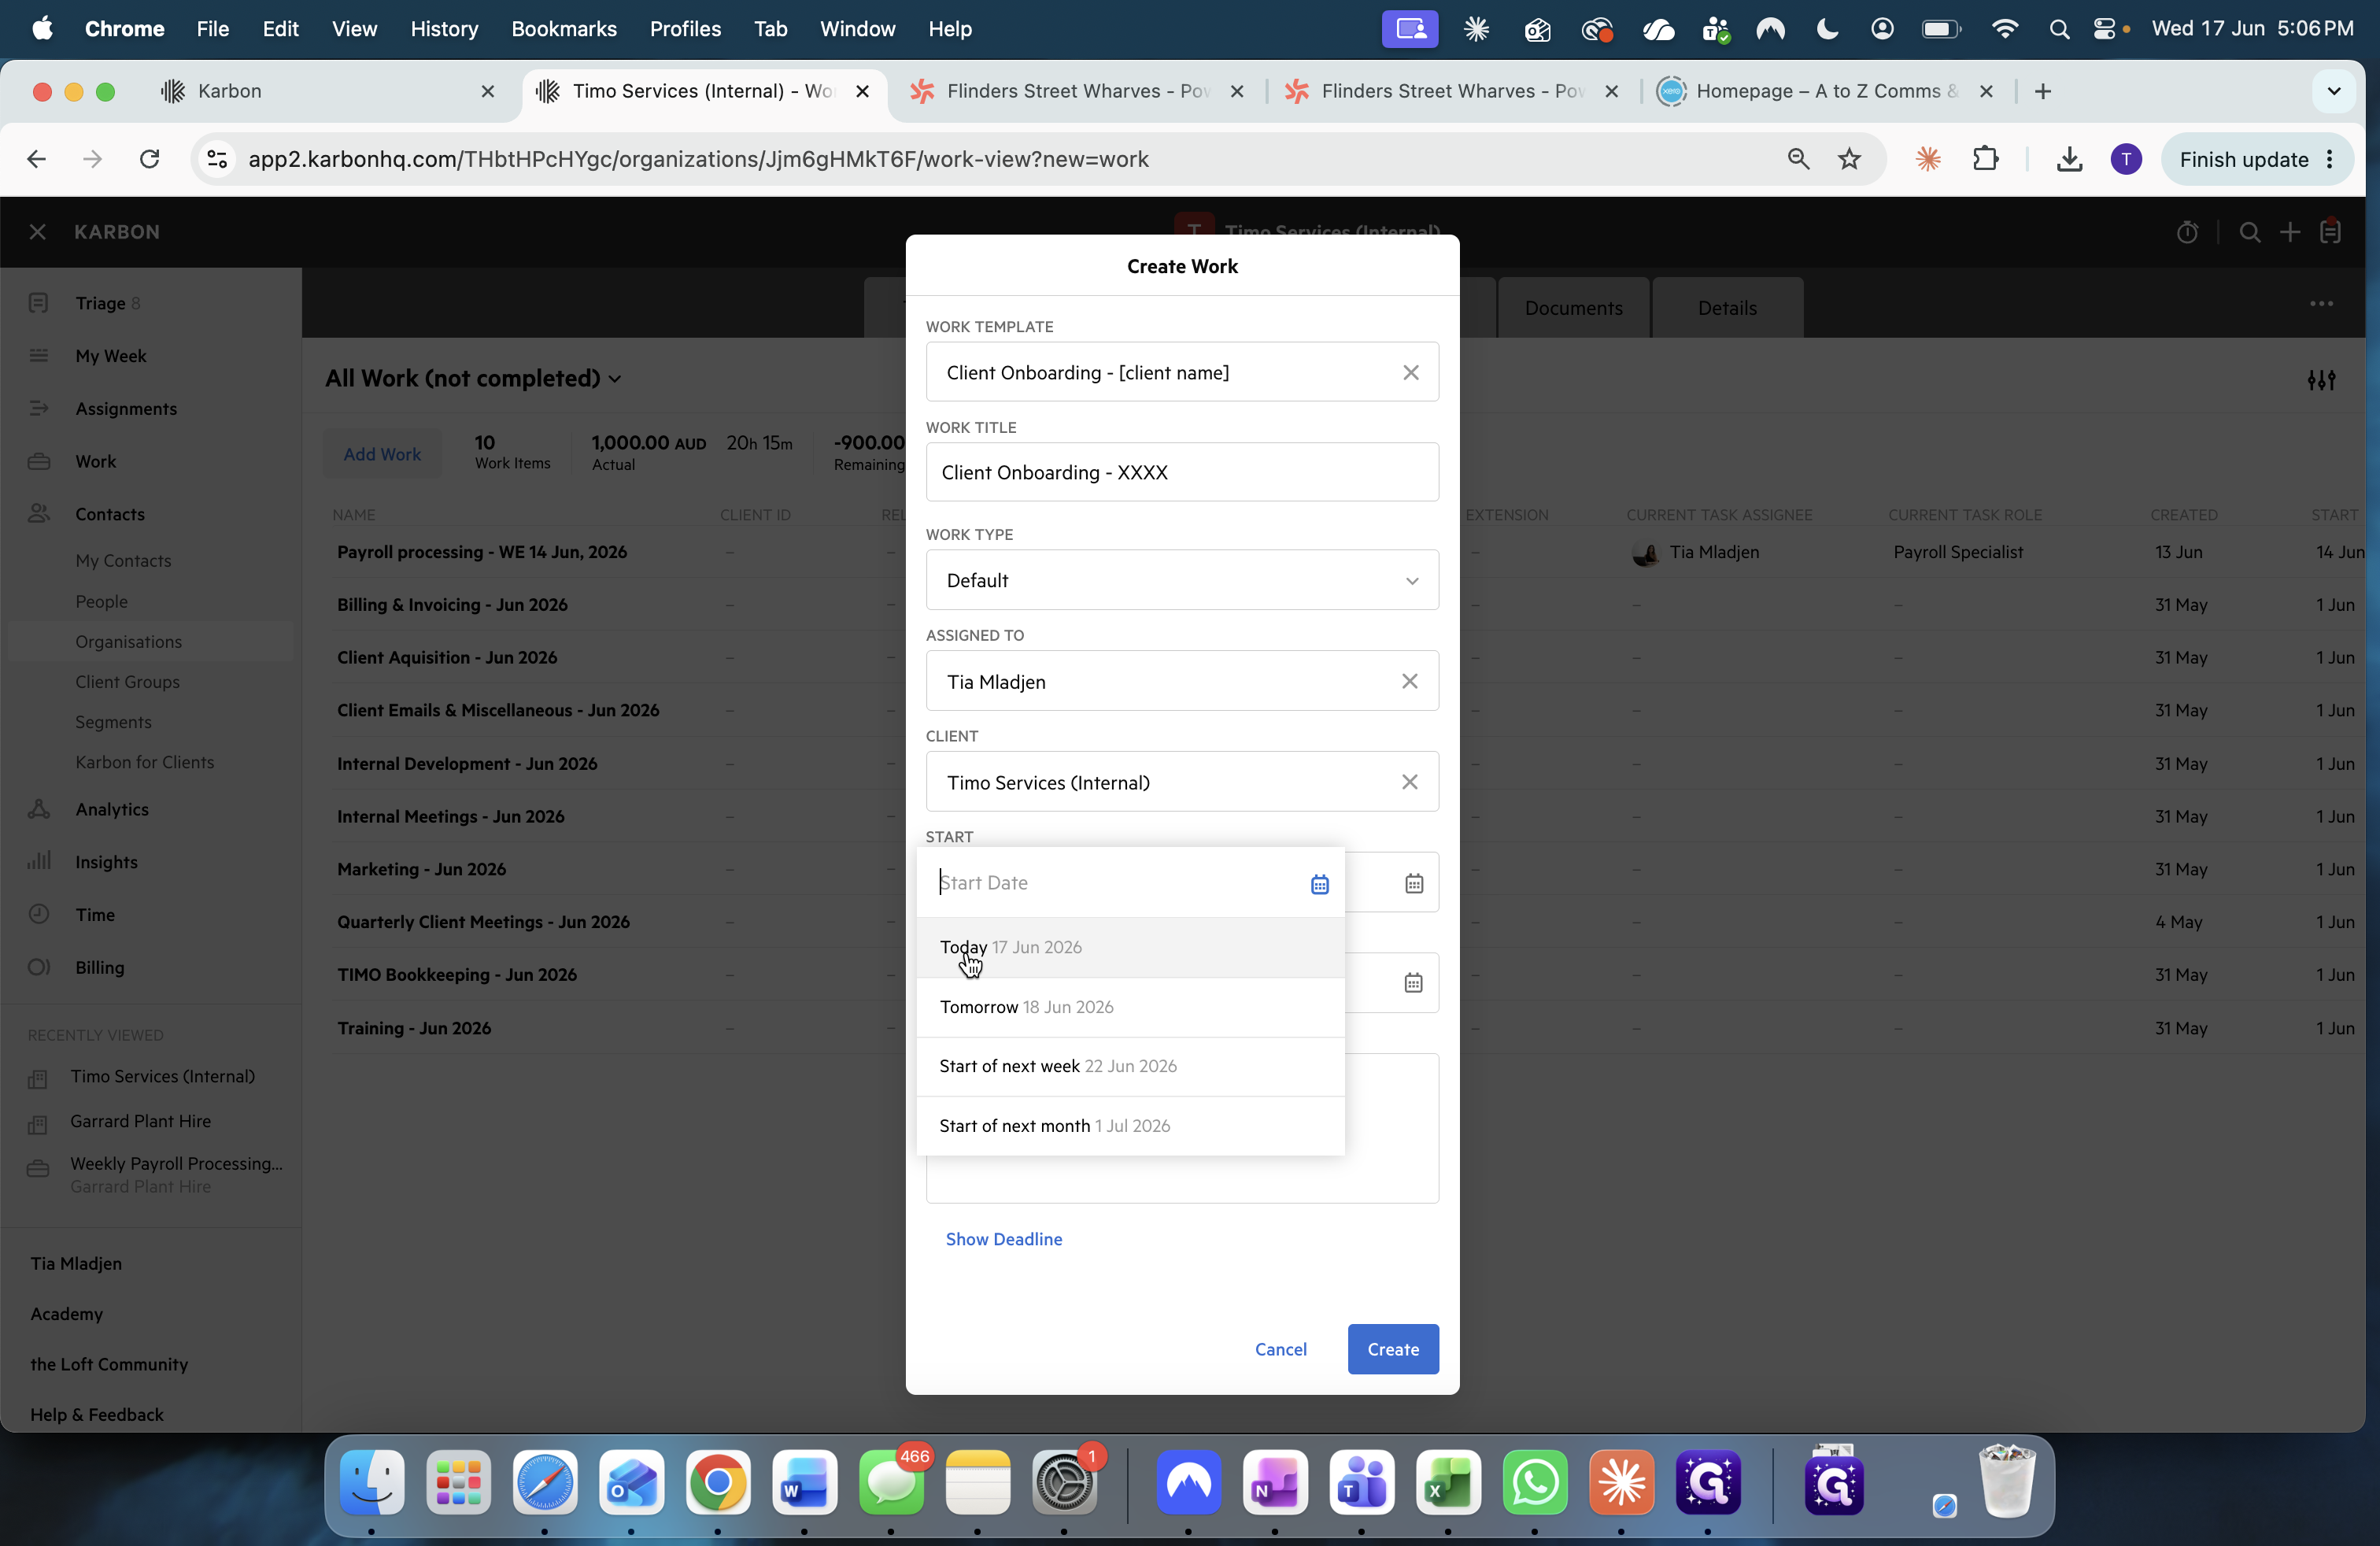Open a new Chrome tab
2380x1546 pixels.
pyautogui.click(x=2043, y=91)
